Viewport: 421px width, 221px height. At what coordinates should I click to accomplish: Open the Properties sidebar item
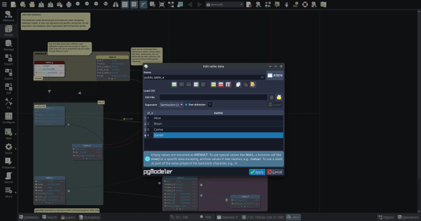[x=9, y=163]
